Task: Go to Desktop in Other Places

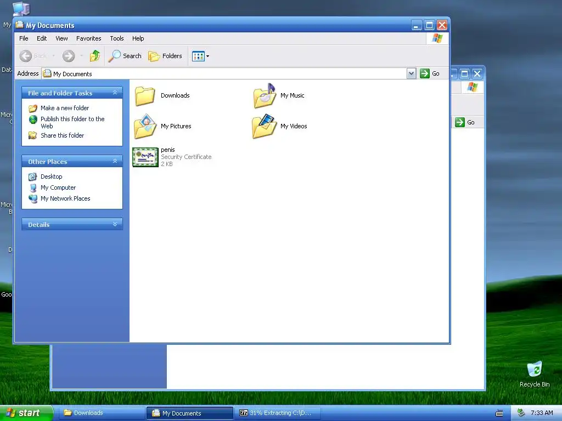Action: coord(51,177)
